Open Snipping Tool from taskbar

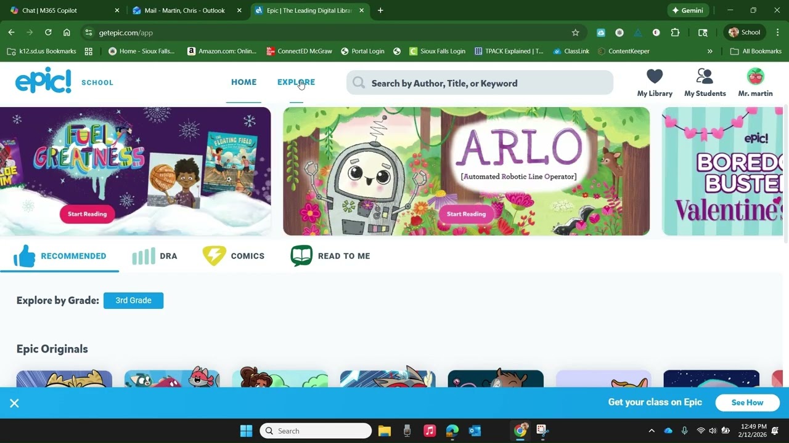coord(542,431)
